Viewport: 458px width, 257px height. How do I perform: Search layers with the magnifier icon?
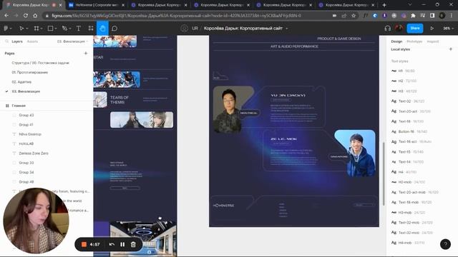pos(6,41)
